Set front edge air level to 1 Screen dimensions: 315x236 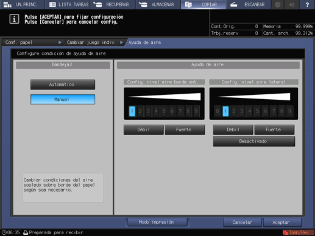pyautogui.click(x=132, y=111)
